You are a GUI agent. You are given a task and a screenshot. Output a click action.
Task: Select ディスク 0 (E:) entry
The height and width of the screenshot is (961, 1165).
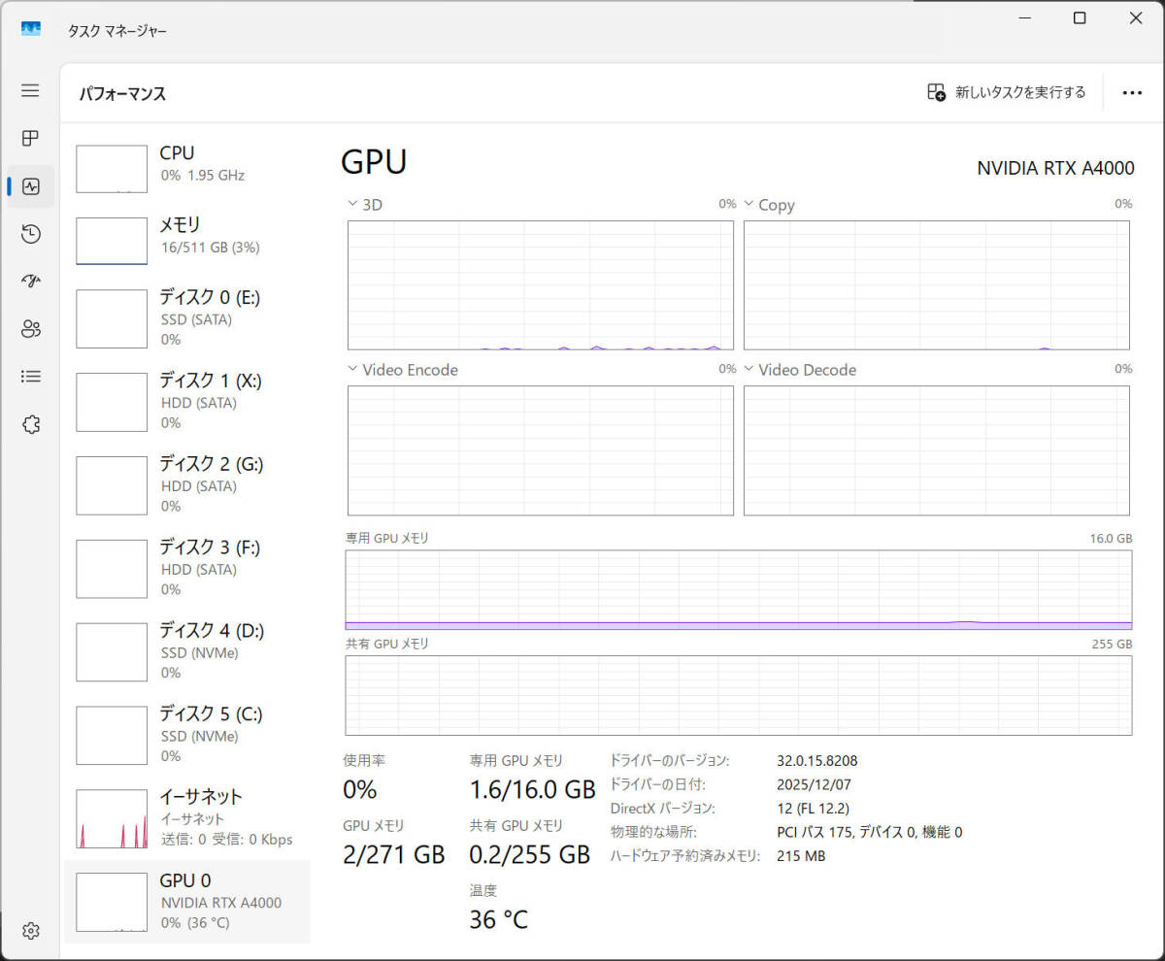coord(187,317)
